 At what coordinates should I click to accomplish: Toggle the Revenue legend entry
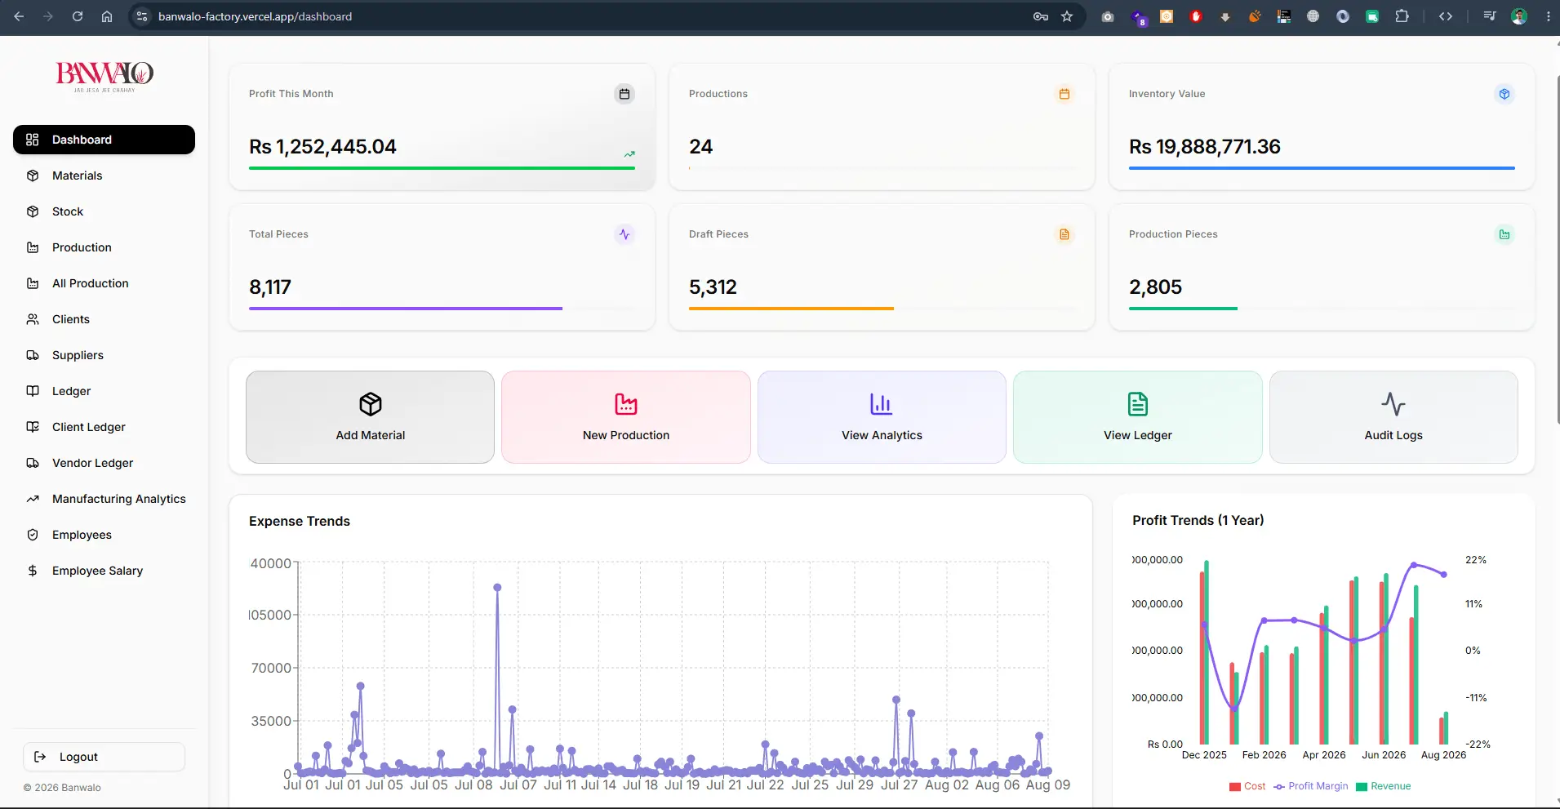pos(1384,786)
